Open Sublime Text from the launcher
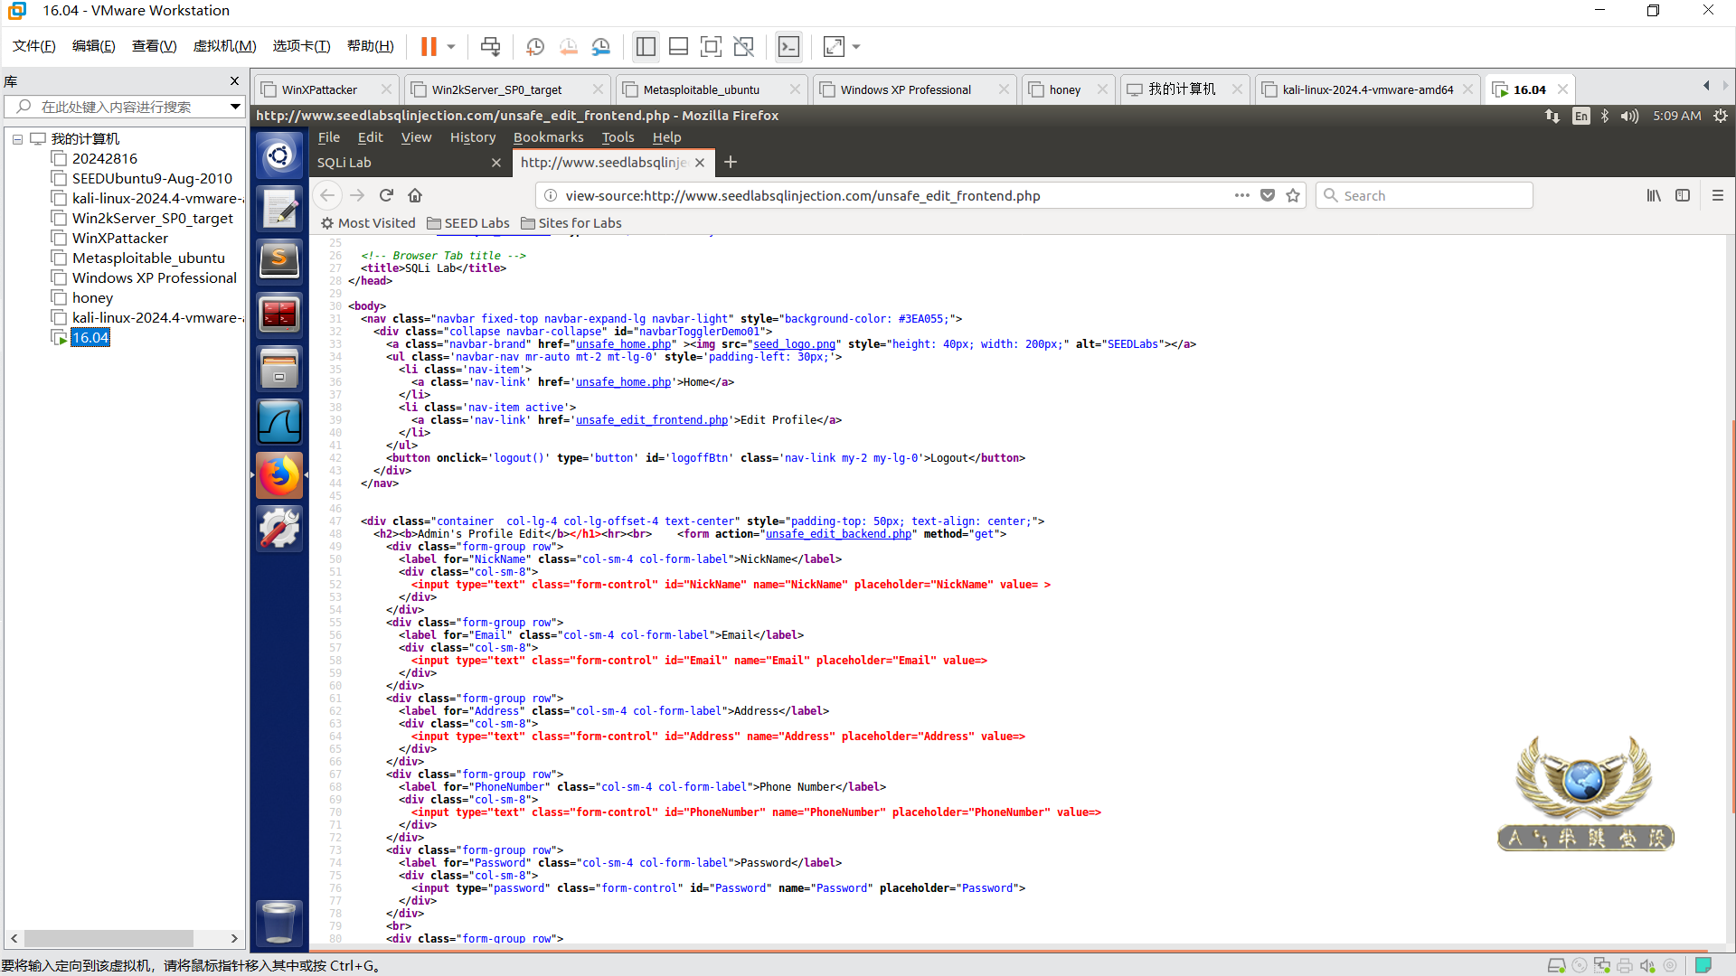Screen dimensions: 1736x976 (279, 261)
